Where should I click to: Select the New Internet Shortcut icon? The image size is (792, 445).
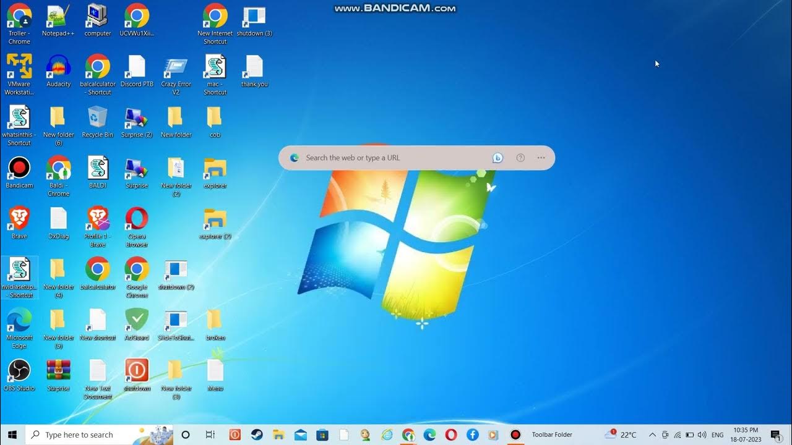[x=215, y=23]
